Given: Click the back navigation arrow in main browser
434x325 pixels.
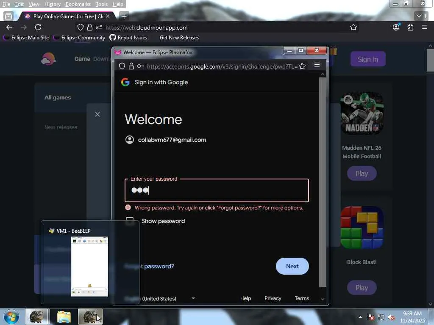Looking at the screenshot, I should [x=9, y=27].
